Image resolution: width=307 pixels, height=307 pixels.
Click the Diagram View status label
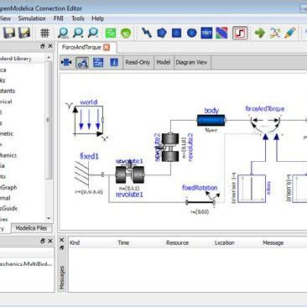tap(191, 62)
